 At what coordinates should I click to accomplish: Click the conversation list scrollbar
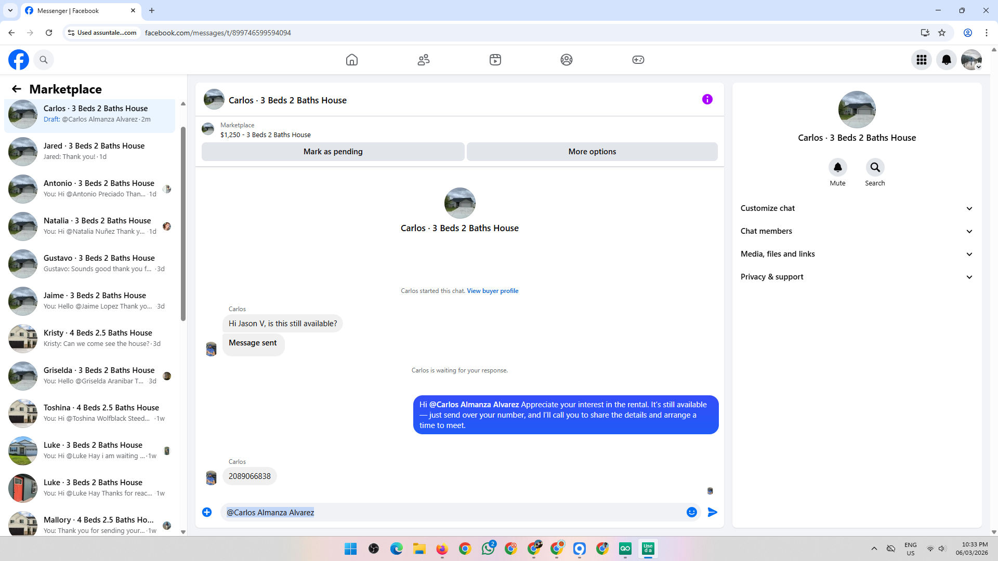pyautogui.click(x=183, y=223)
